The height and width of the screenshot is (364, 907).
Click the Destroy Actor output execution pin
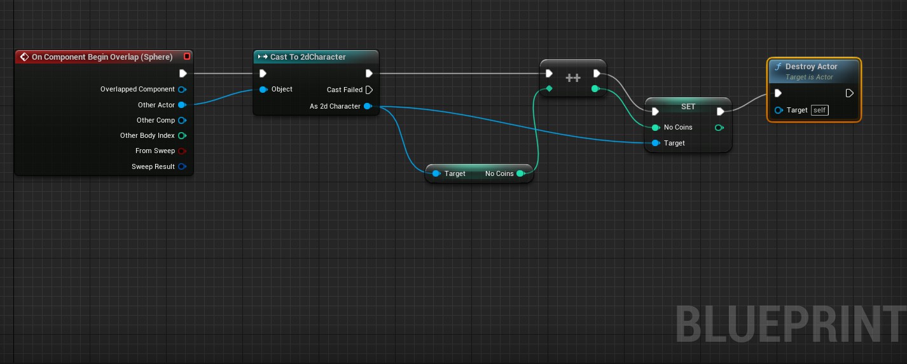tap(850, 93)
